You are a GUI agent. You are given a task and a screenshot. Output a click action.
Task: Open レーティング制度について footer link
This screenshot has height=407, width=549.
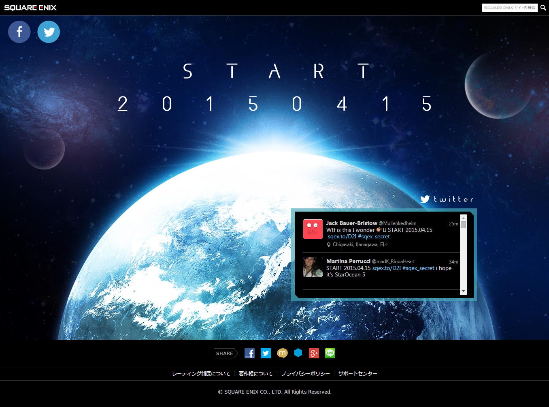pyautogui.click(x=201, y=373)
